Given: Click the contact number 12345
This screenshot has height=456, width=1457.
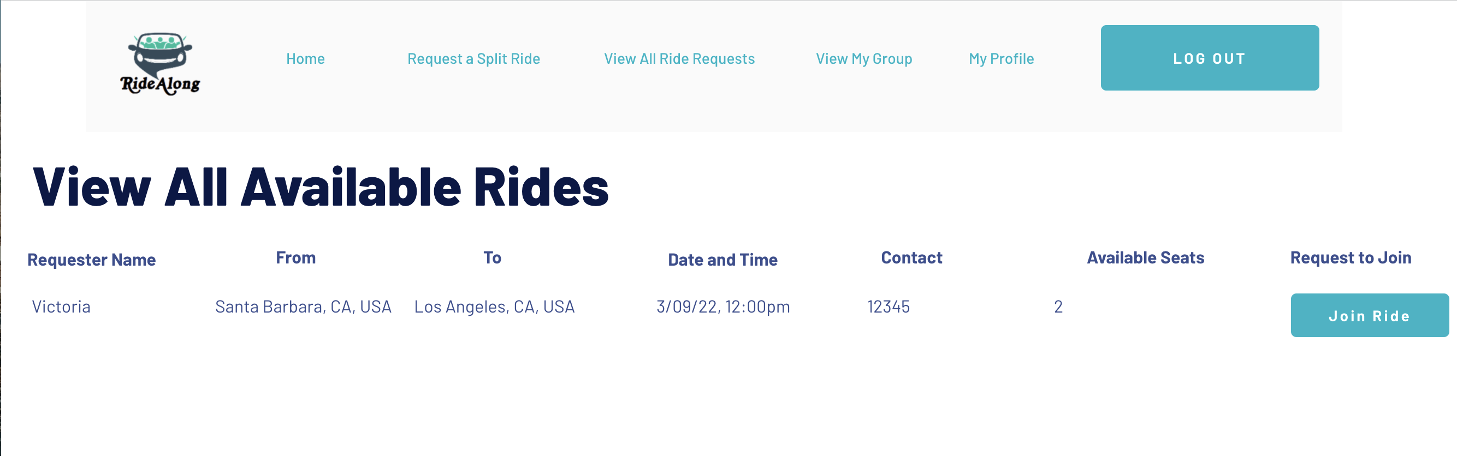Looking at the screenshot, I should tap(888, 306).
